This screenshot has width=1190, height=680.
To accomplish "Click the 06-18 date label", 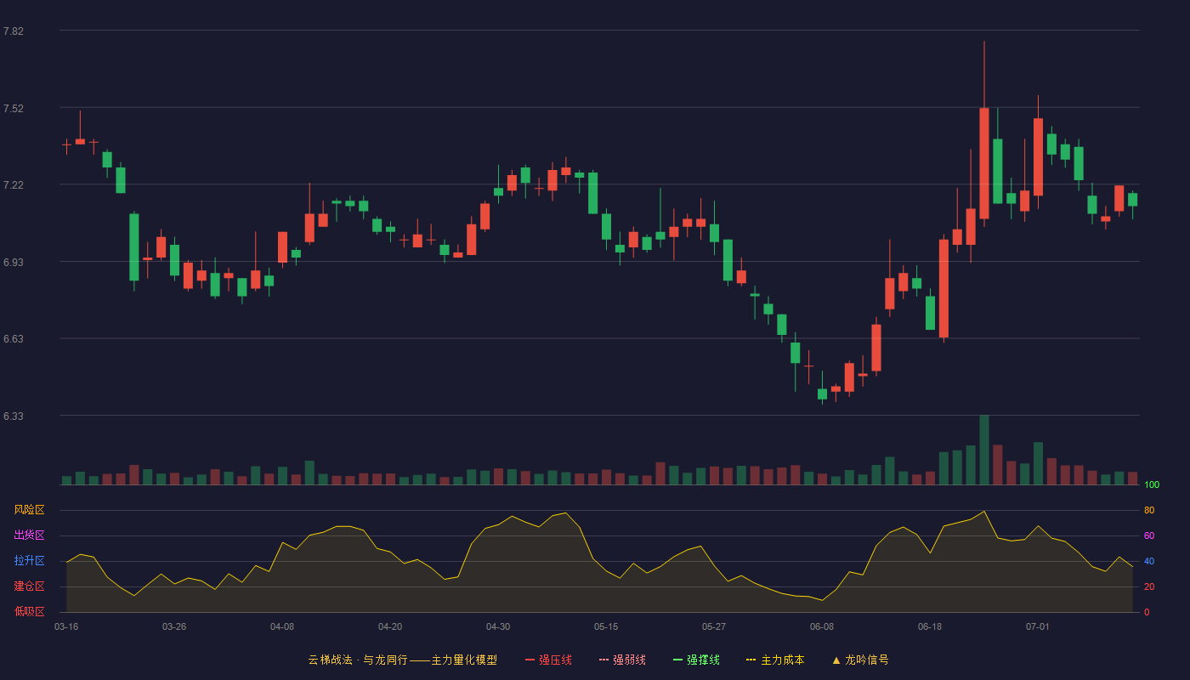I will tap(930, 626).
